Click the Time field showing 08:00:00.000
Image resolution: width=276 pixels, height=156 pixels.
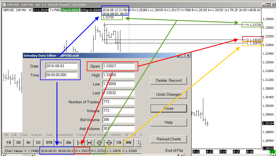[61, 75]
